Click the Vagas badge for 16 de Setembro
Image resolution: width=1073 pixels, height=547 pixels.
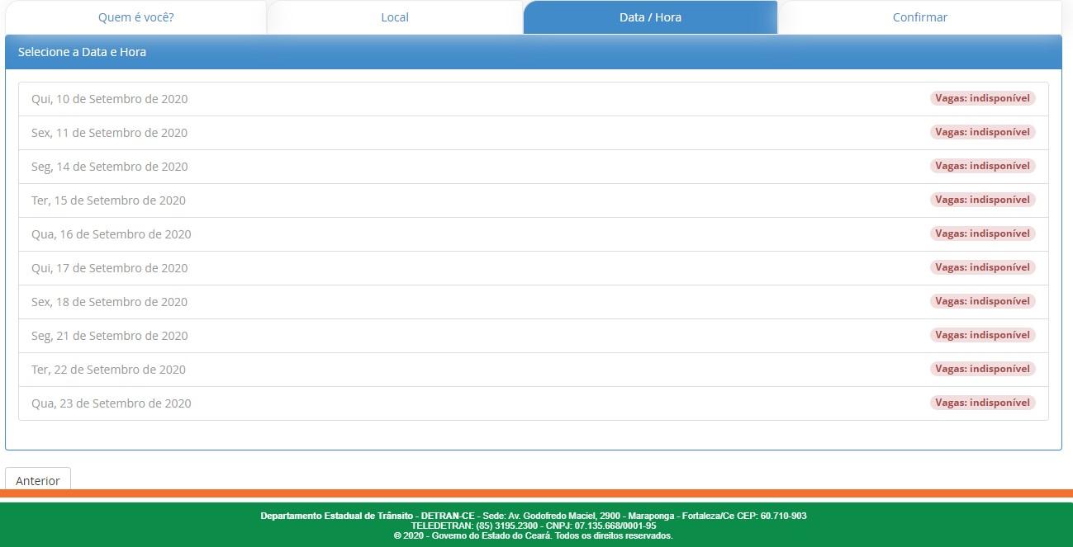point(982,233)
